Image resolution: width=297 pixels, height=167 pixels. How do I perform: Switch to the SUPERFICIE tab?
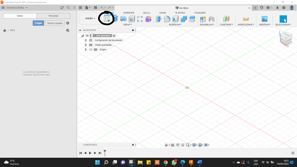point(129,13)
